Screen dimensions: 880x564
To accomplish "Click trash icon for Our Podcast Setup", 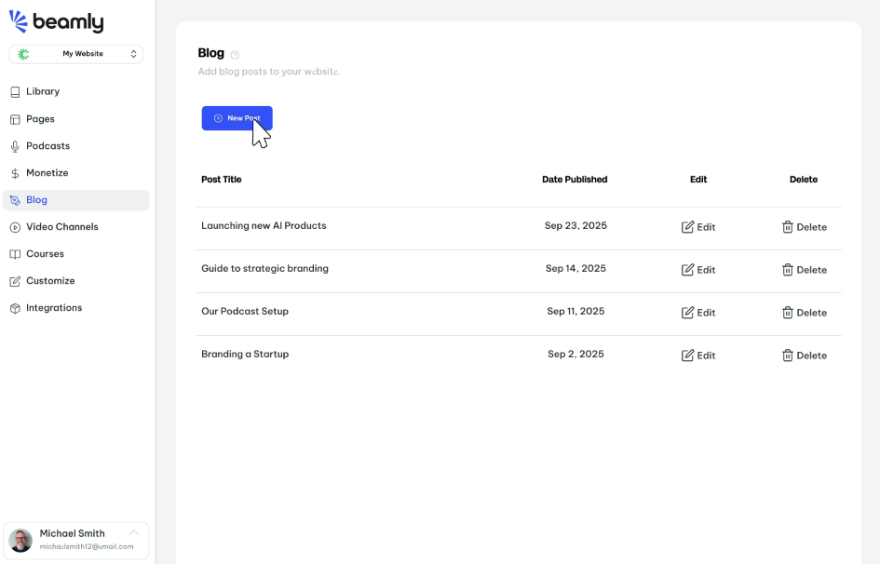I will coord(787,313).
